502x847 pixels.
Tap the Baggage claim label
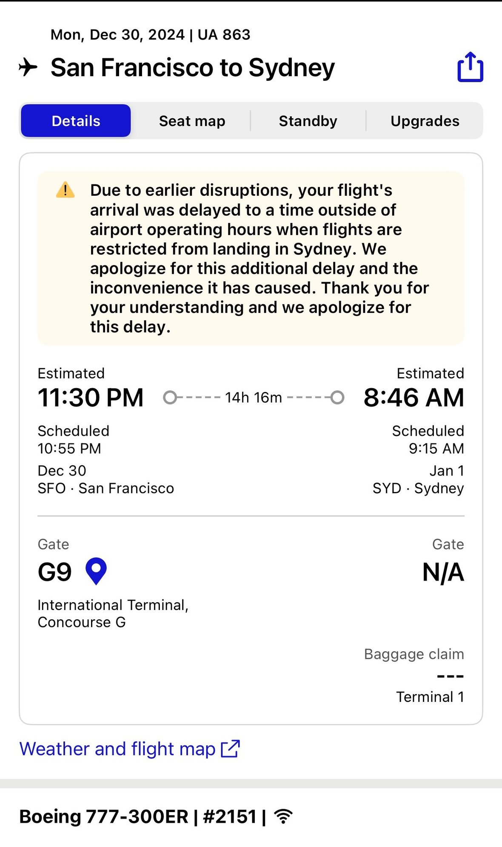coord(414,654)
